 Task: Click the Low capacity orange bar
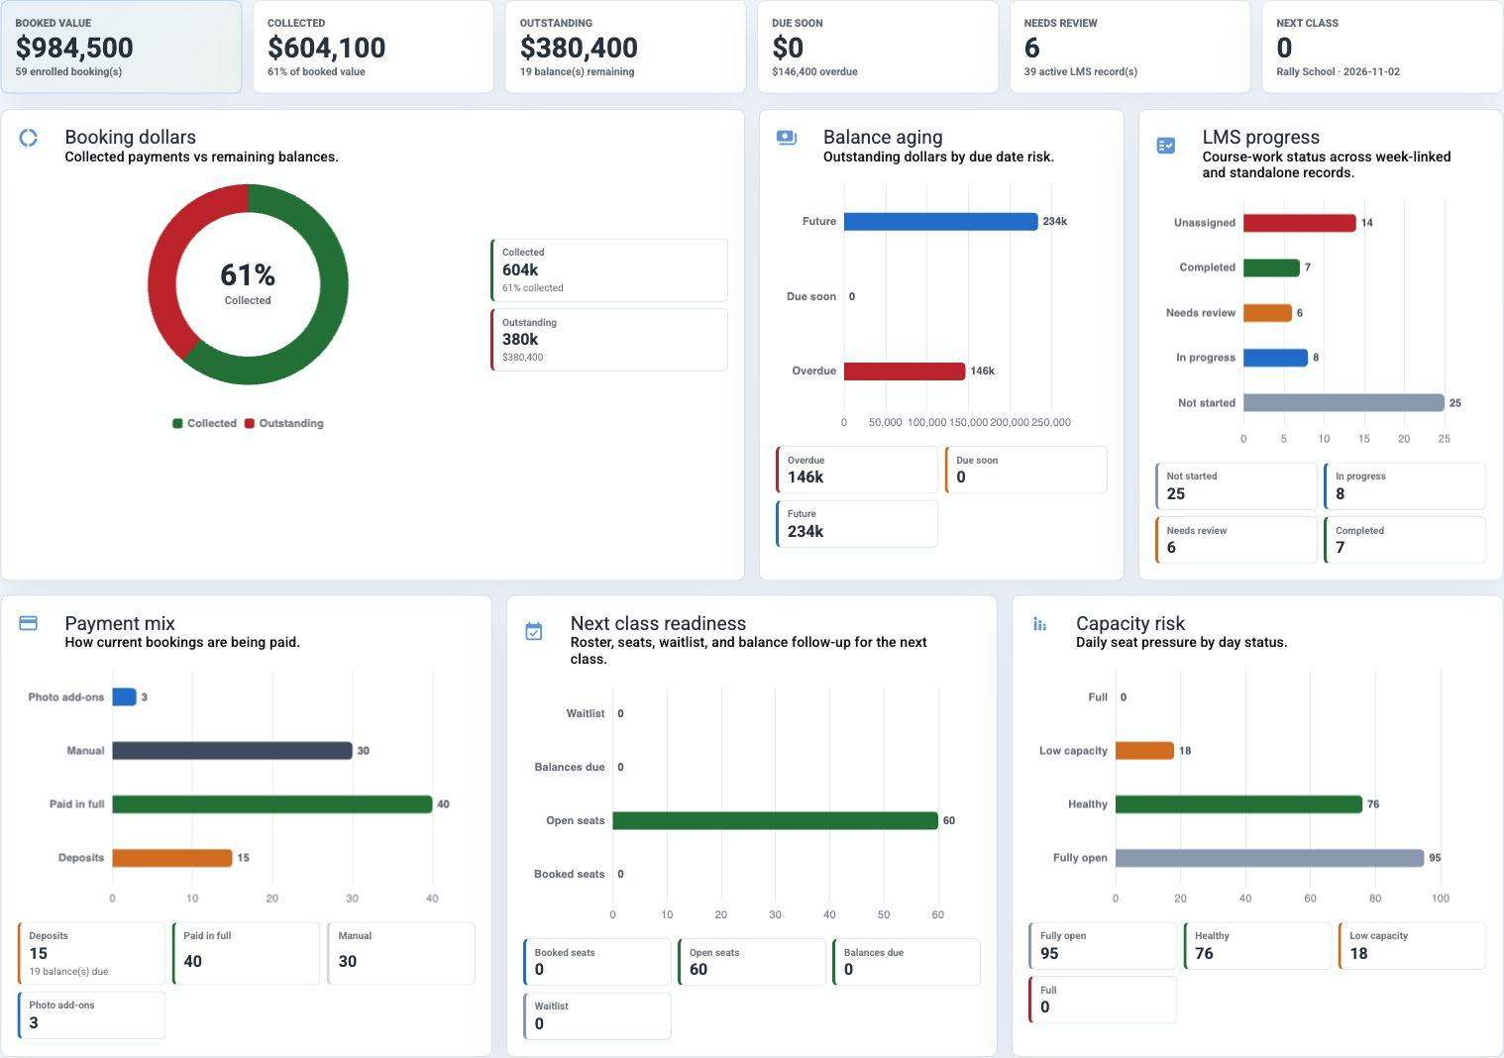tap(1145, 751)
